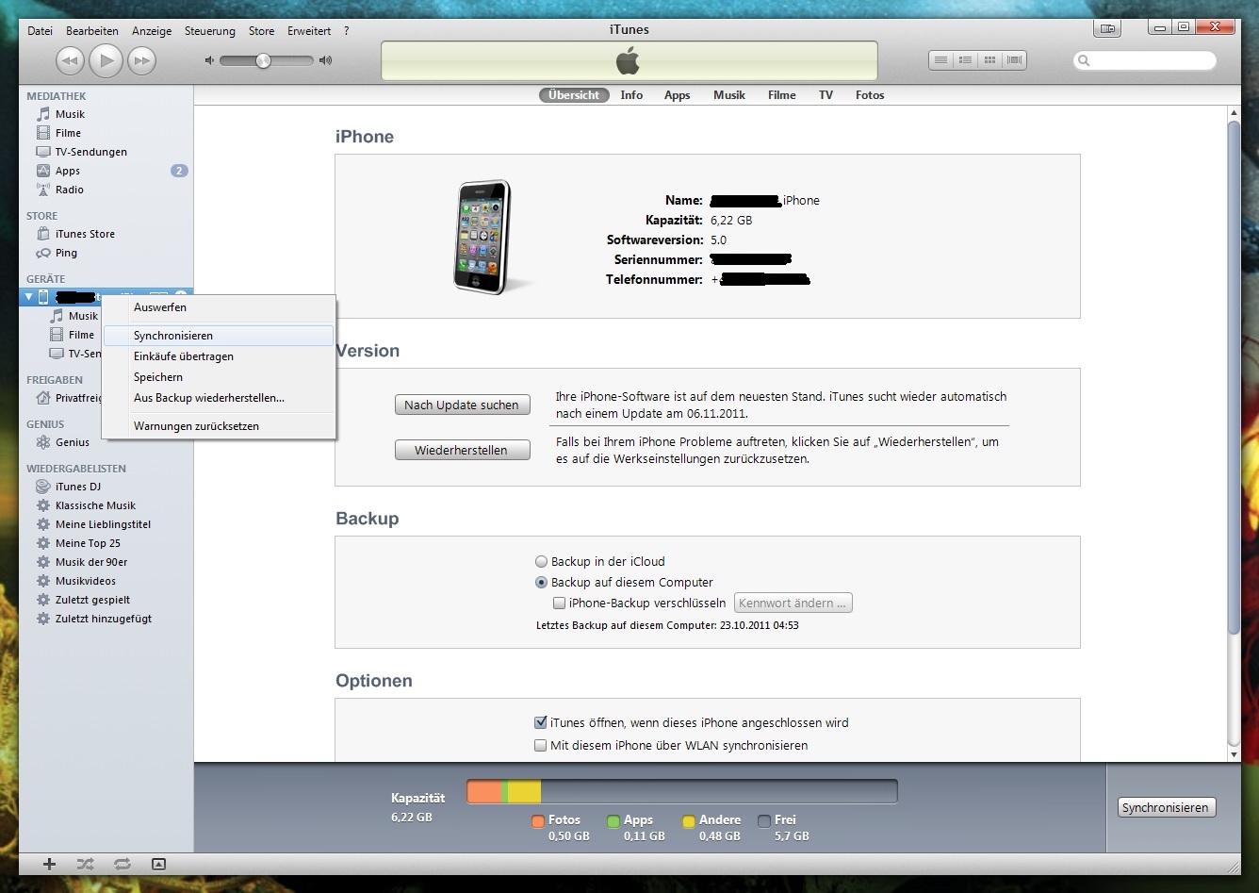Choose Warnungen zurücksetzen from context menu
The width and height of the screenshot is (1259, 893).
(220, 426)
